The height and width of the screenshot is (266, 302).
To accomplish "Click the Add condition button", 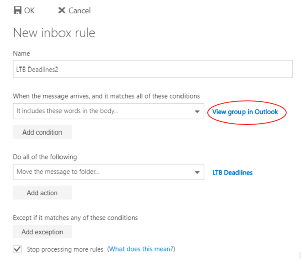I will pos(42,132).
